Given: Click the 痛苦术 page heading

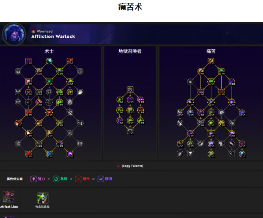Looking at the screenshot, I should [130, 7].
